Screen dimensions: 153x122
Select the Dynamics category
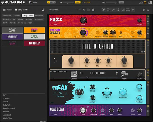(7, 19)
